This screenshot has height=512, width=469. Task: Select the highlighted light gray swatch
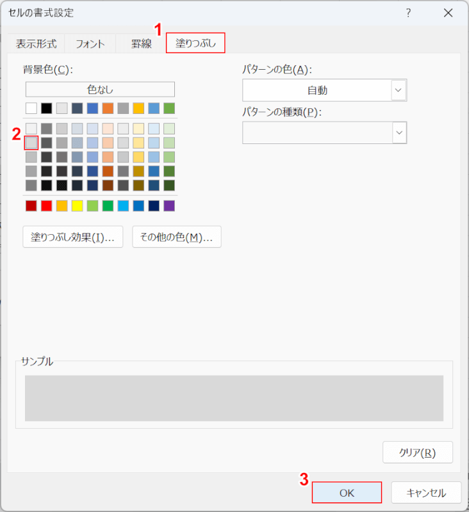click(31, 143)
